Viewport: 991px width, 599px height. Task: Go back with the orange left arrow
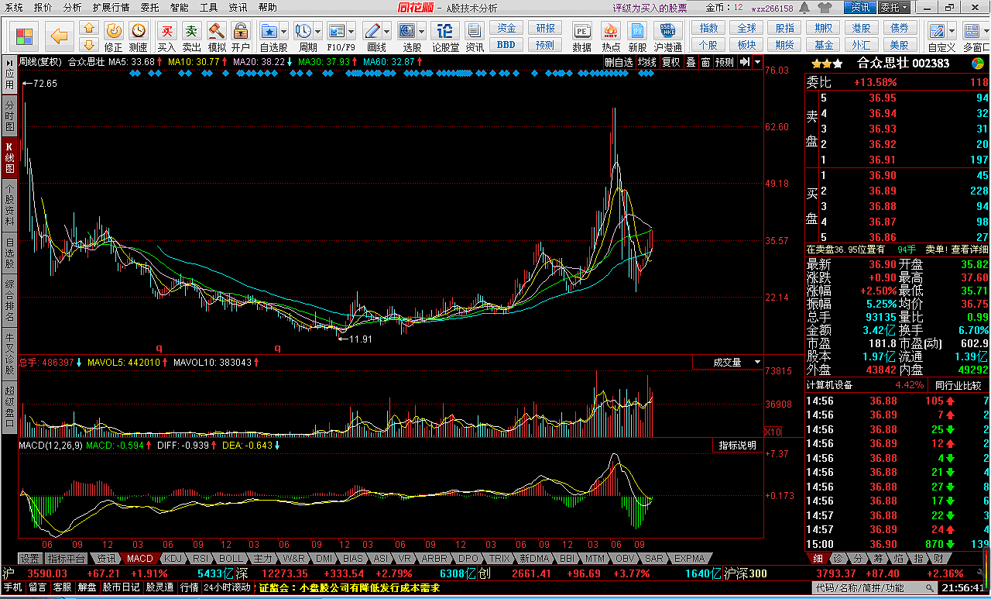point(60,36)
